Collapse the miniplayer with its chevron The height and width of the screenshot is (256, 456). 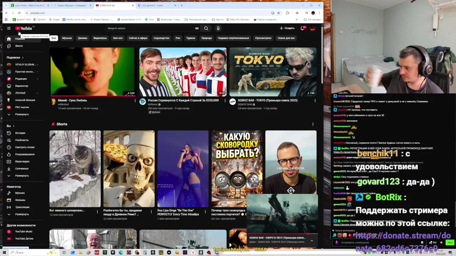312,241
